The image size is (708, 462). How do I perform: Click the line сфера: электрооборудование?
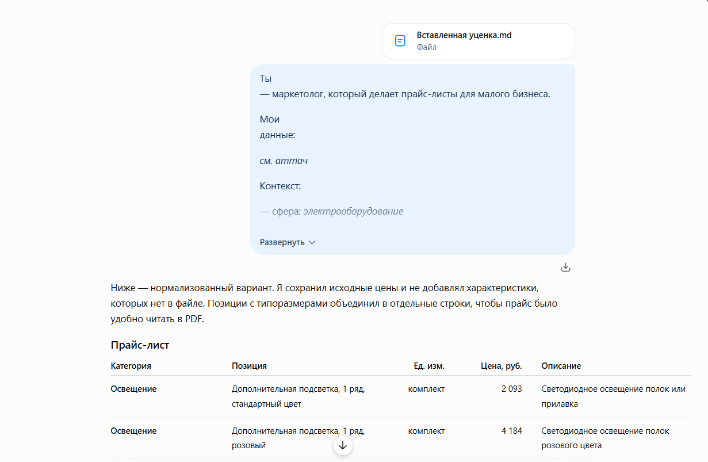331,211
